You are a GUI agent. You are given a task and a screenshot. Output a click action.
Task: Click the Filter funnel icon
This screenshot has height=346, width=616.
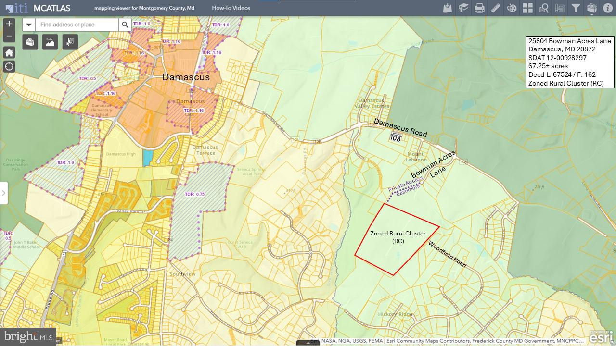coord(576,8)
